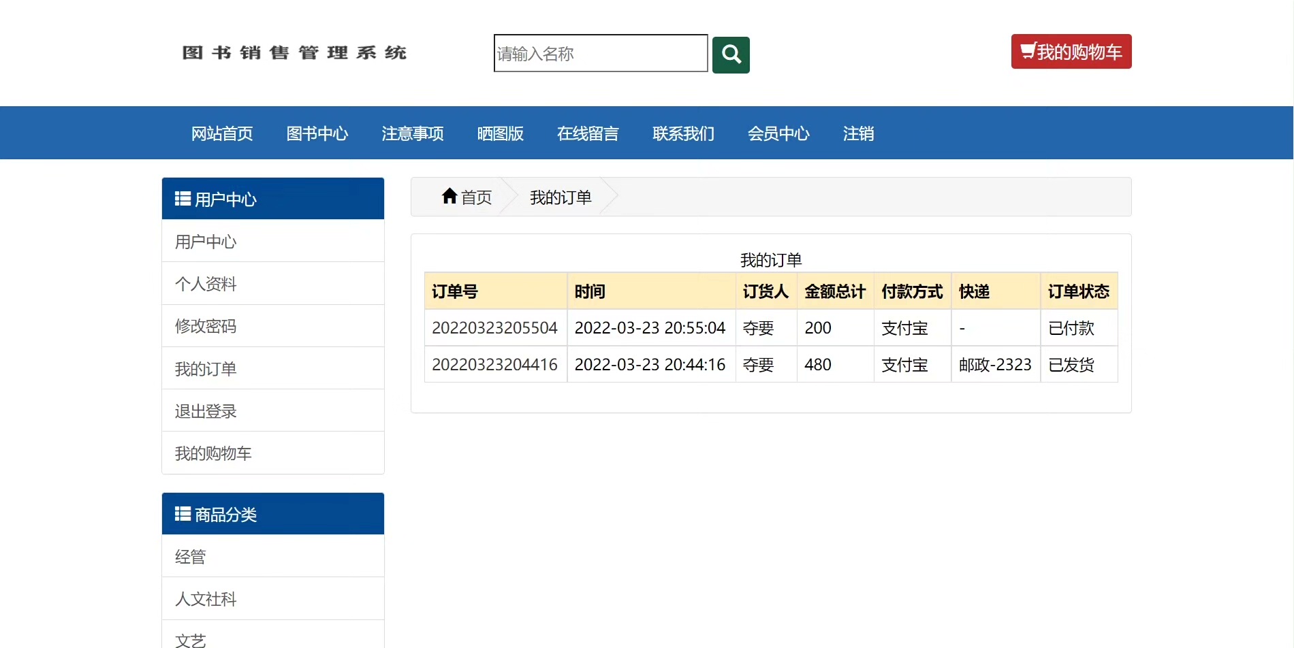1294x648 pixels.
Task: Click the 我的订单 breadcrumb item
Action: pyautogui.click(x=561, y=197)
